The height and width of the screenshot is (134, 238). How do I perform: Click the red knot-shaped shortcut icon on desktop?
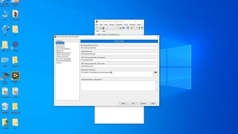pyautogui.click(x=15, y=45)
